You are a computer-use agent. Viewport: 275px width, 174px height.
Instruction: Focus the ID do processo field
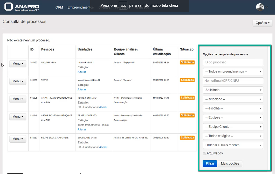point(233,62)
